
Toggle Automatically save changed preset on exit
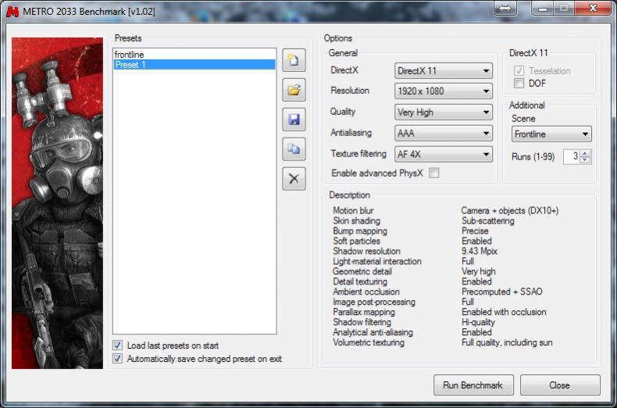pos(118,359)
